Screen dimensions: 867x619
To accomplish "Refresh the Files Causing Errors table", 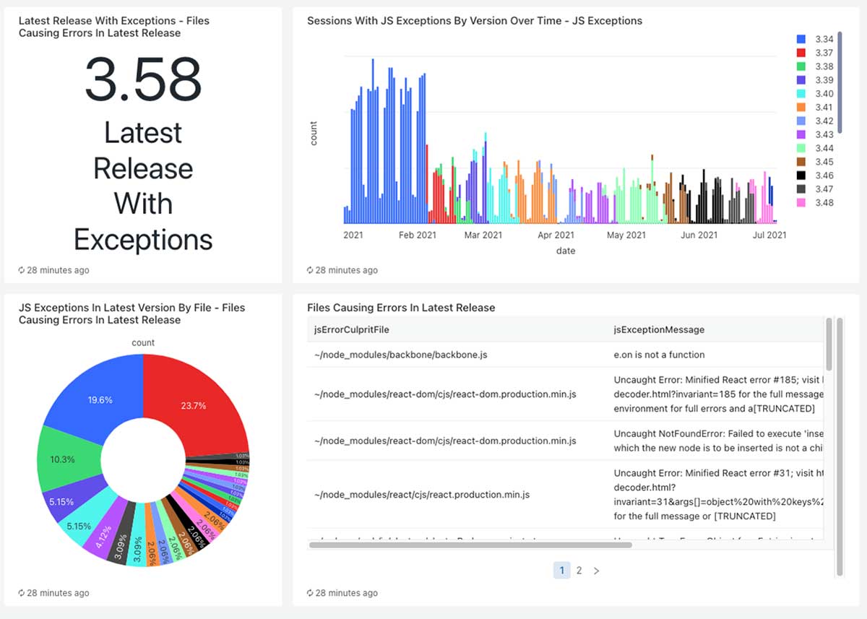I will coord(311,593).
